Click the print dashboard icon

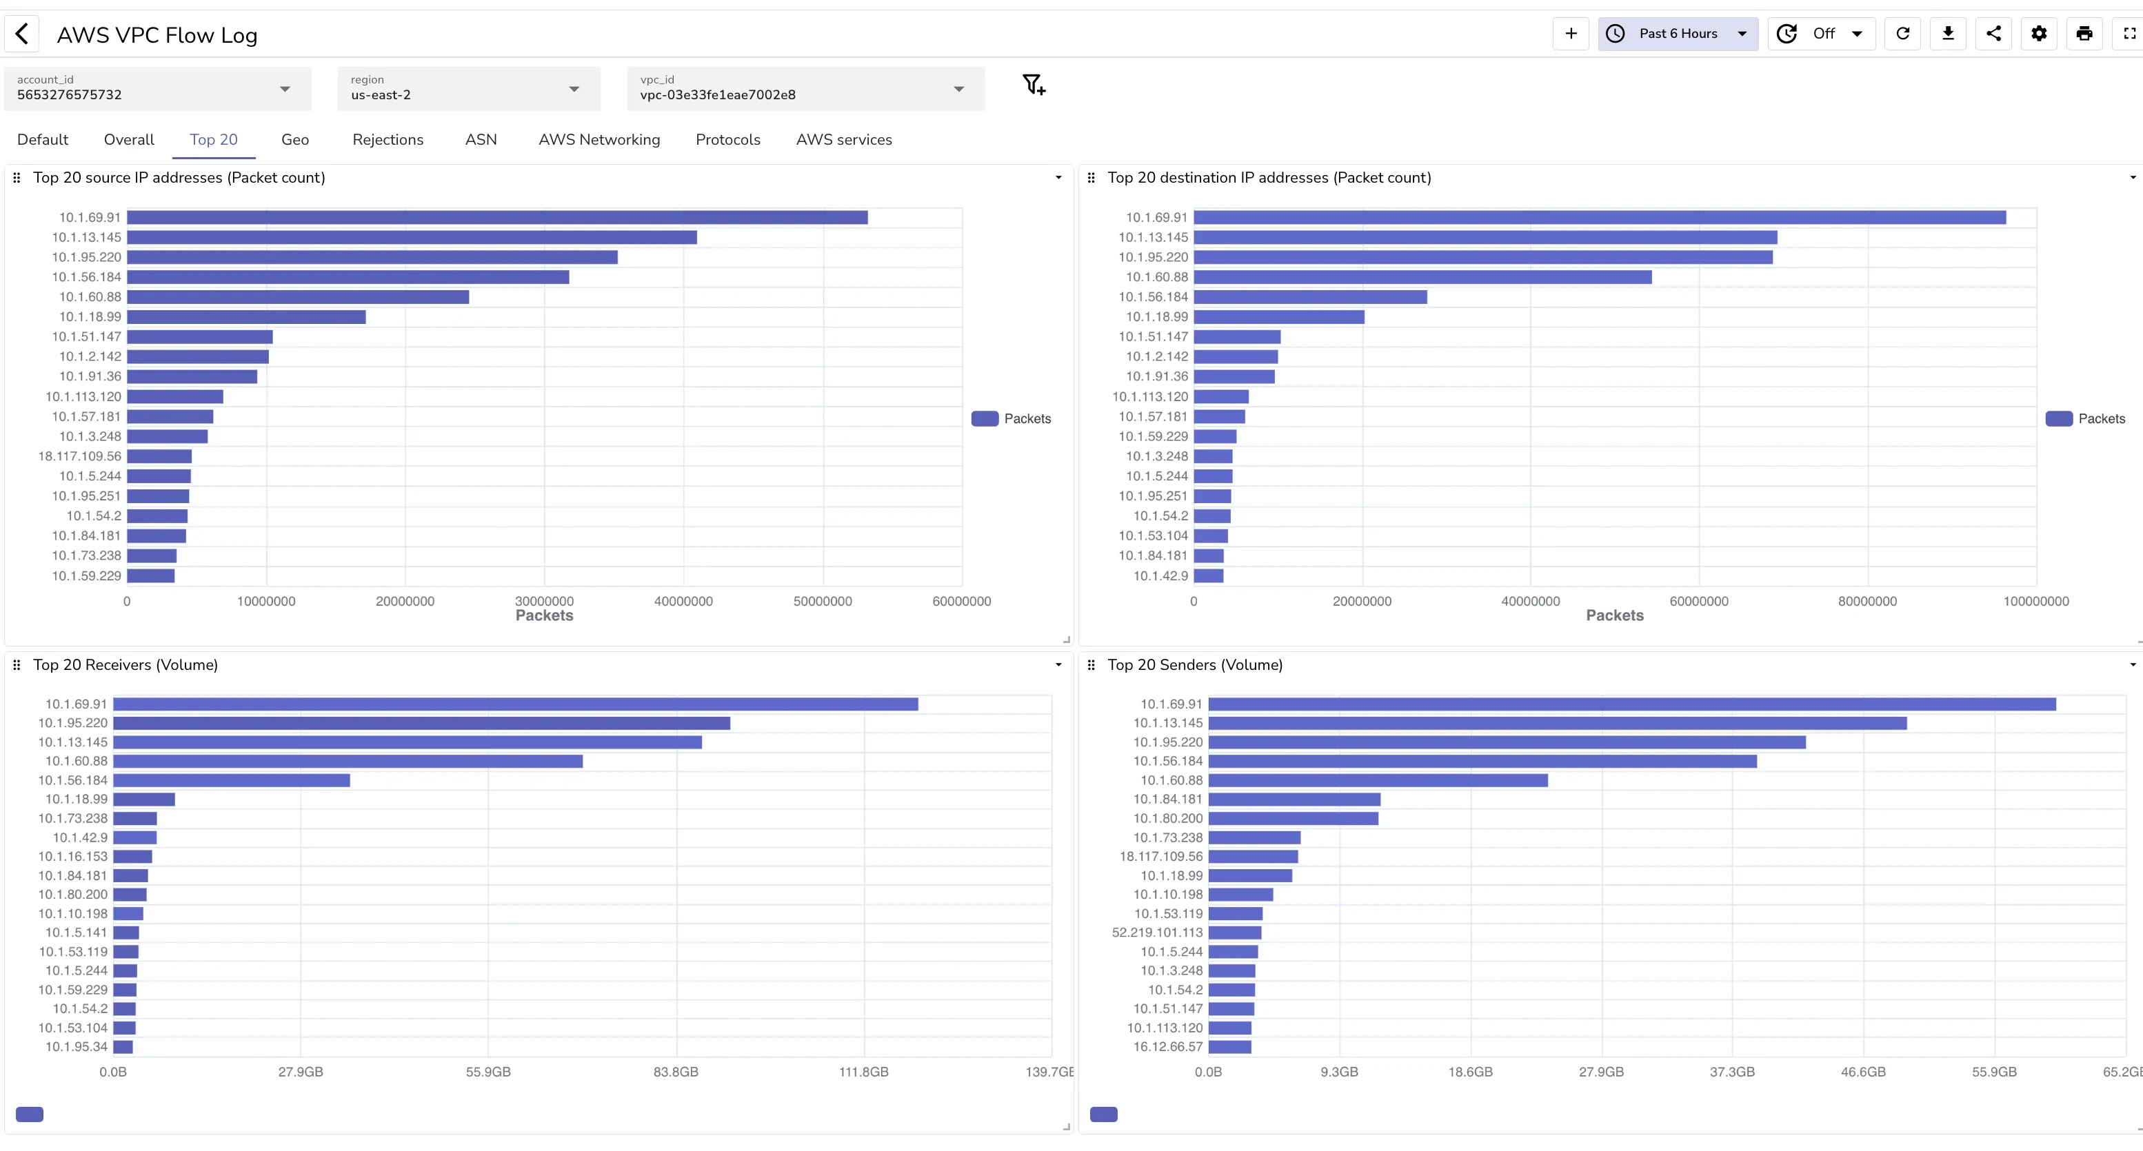click(x=2084, y=33)
